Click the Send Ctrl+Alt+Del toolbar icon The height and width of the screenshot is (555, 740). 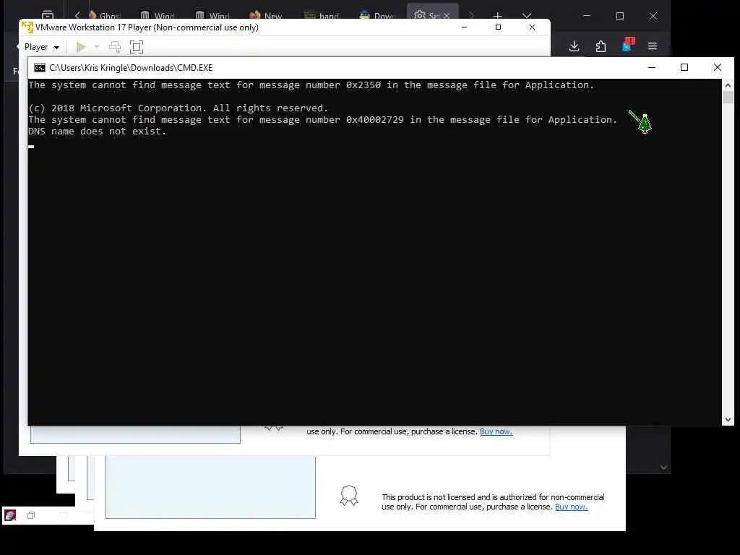click(x=115, y=47)
